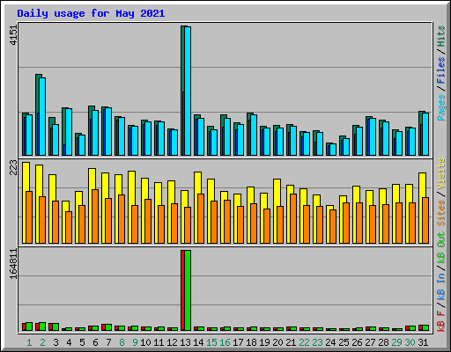The height and width of the screenshot is (352, 451).
Task: Click day 25 on the x-axis
Action: [344, 342]
